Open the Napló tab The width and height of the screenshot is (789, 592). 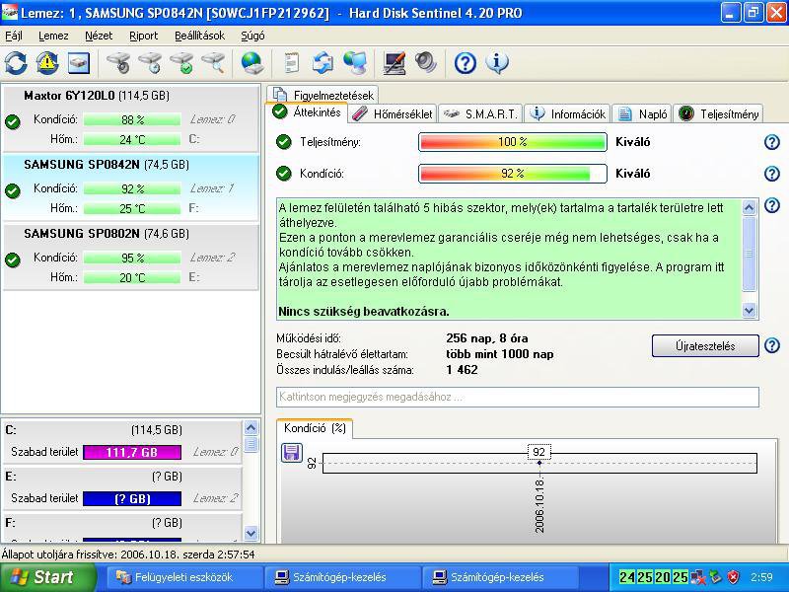(x=642, y=114)
